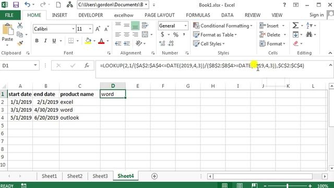This screenshot has width=334, height=188.
Task: Click Merge and Center icon
Action: (x=145, y=34)
